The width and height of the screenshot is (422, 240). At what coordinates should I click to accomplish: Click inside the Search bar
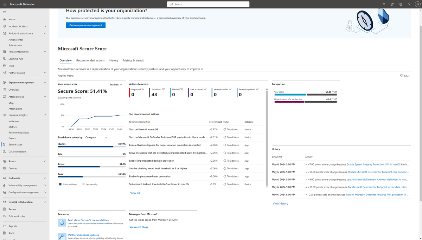(208, 4)
